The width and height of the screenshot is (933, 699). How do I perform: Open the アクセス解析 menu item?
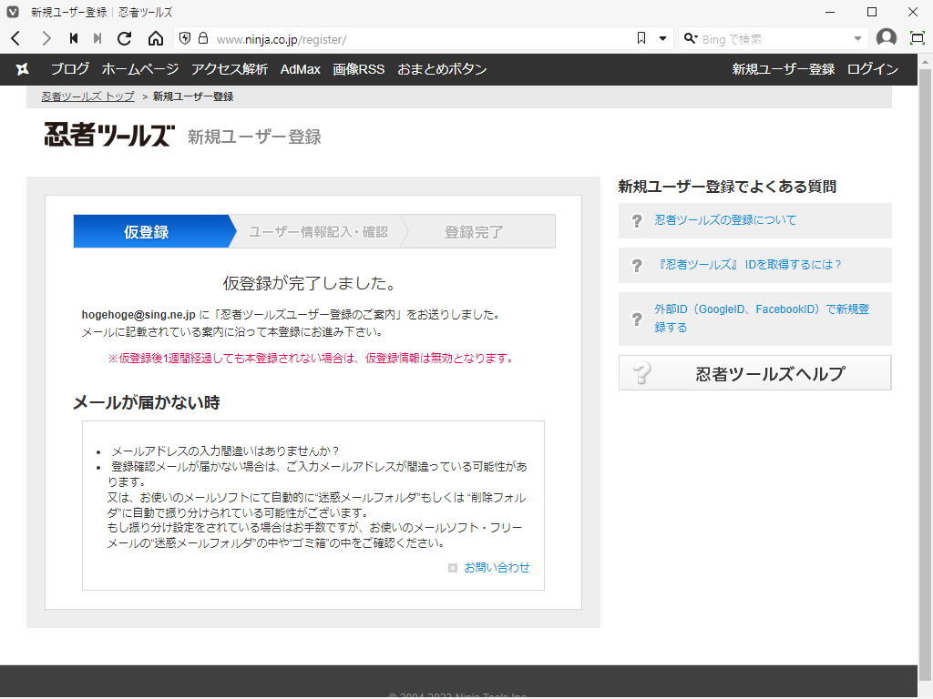(230, 69)
